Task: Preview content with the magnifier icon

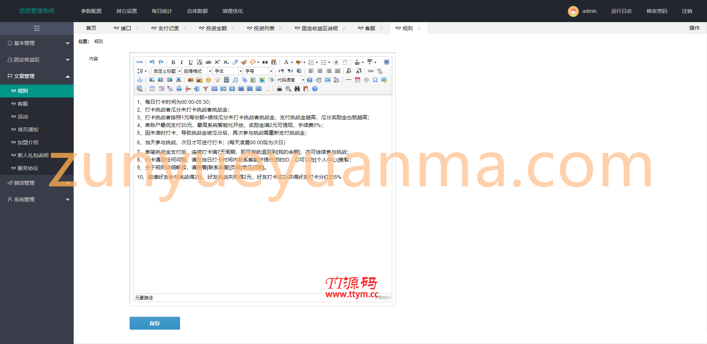Action: click(x=288, y=89)
